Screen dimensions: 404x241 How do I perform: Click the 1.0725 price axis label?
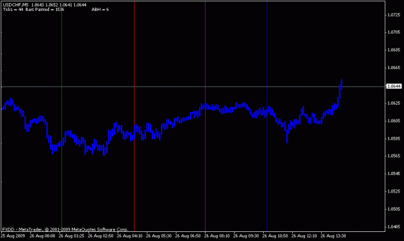(394, 15)
